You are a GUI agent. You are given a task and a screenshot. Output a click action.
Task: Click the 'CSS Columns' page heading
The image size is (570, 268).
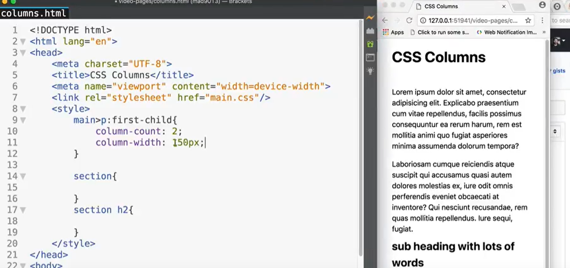pos(438,57)
